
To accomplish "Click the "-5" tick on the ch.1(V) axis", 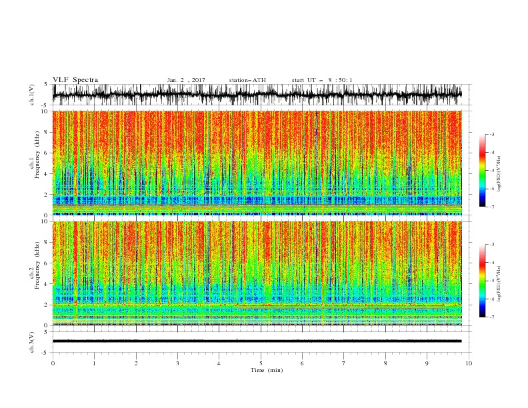I will click(x=45, y=105).
